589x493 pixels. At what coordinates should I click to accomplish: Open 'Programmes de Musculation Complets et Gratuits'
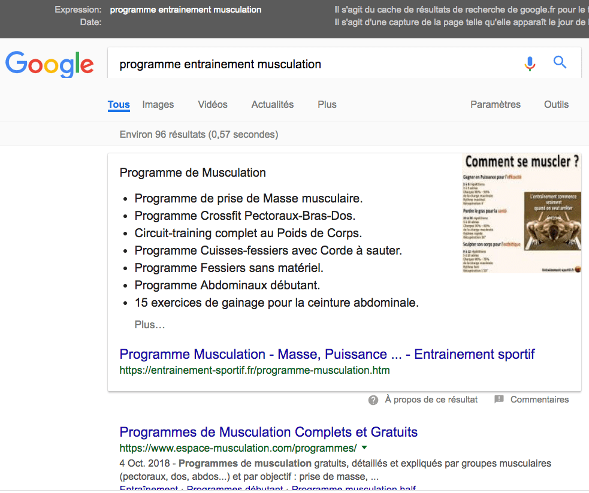tap(268, 432)
